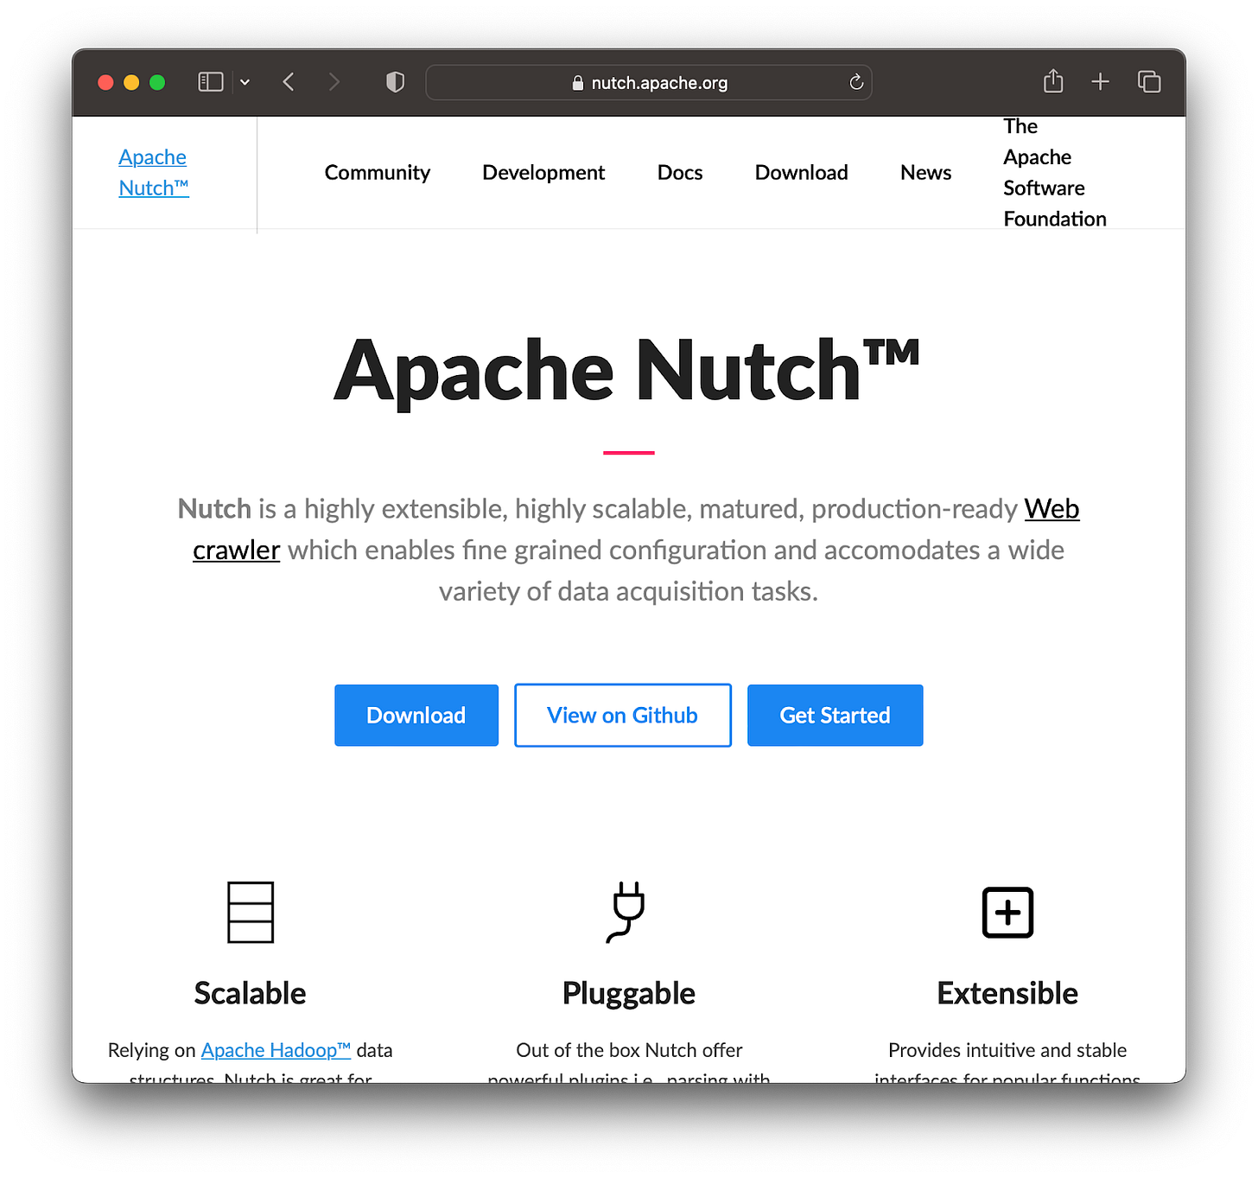The image size is (1258, 1178).
Task: Show the tab overview
Action: coord(1149,82)
